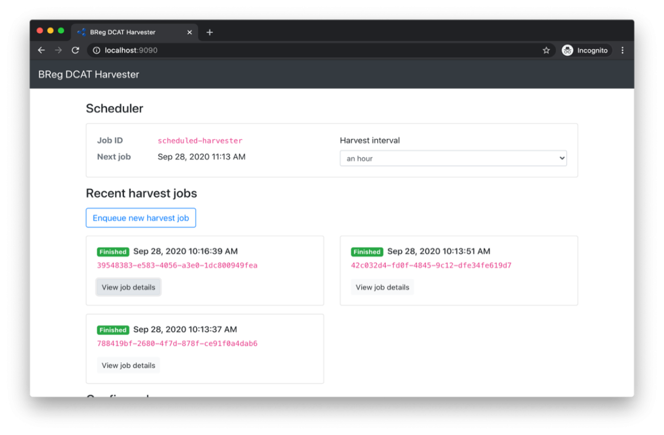664x435 pixels.
Task: Click the BReg DCAT Harvester tab favicon
Action: pos(81,32)
